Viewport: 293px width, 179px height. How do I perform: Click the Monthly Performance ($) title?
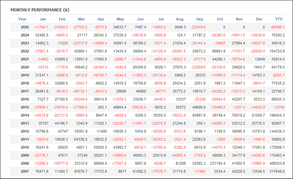[x=40, y=10]
